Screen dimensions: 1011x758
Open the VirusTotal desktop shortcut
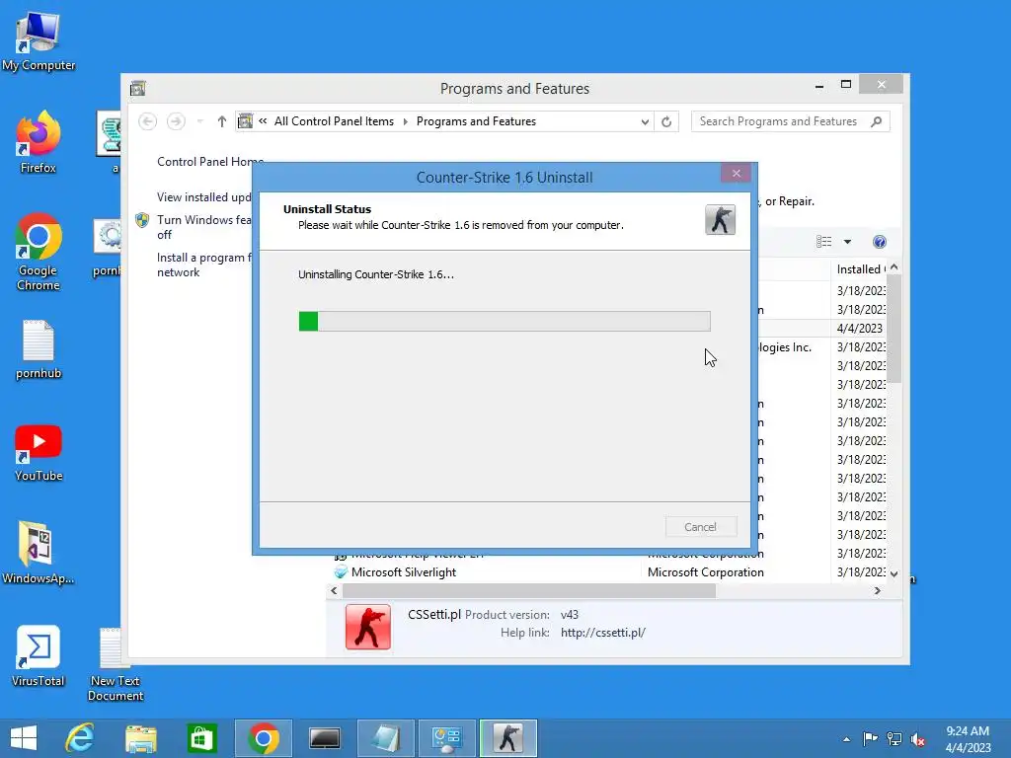39,655
